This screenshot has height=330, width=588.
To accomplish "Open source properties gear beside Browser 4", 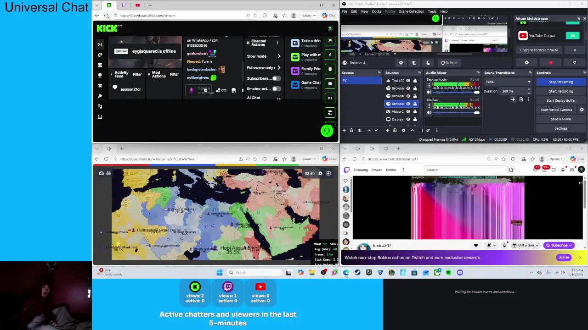I will click(x=401, y=63).
